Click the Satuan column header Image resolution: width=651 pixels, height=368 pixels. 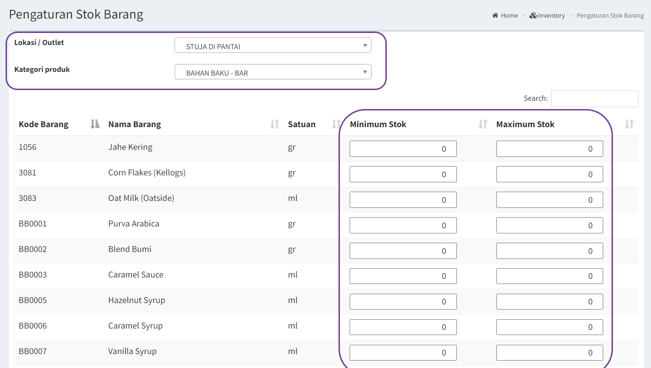point(302,124)
